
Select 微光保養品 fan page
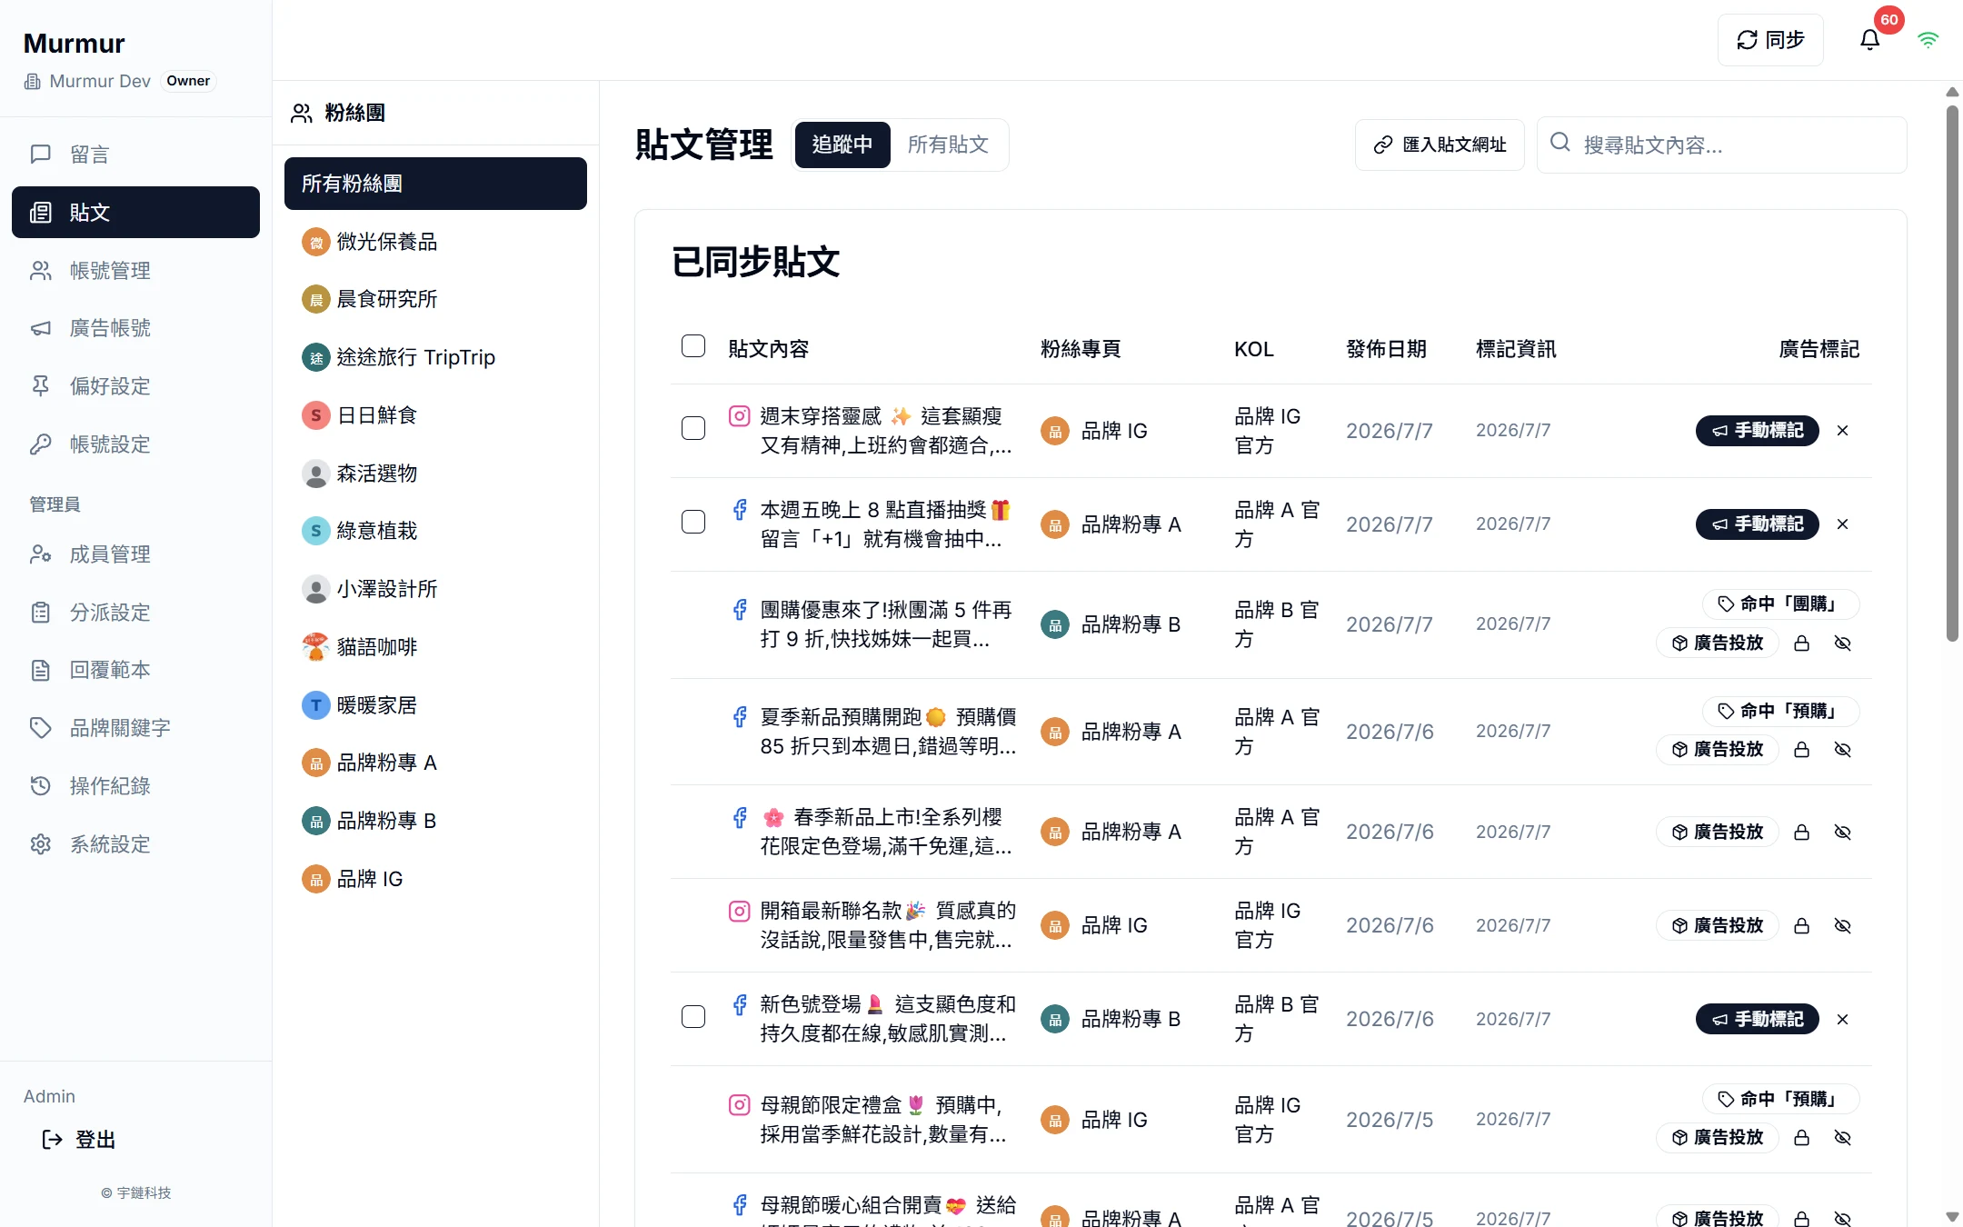pyautogui.click(x=435, y=242)
